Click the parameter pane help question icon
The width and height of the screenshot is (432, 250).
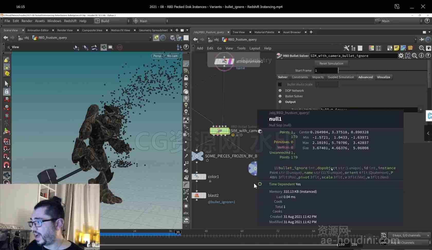tap(428, 56)
